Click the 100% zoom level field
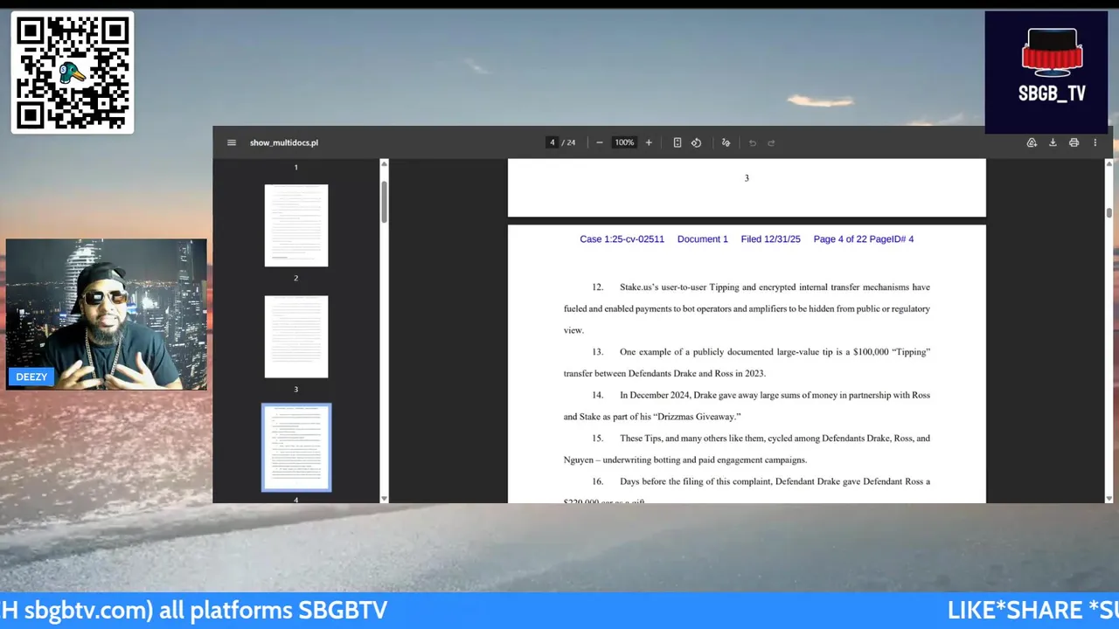The height and width of the screenshot is (629, 1119). pos(624,142)
